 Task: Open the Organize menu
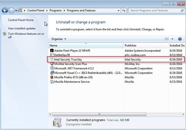[x=59, y=39]
